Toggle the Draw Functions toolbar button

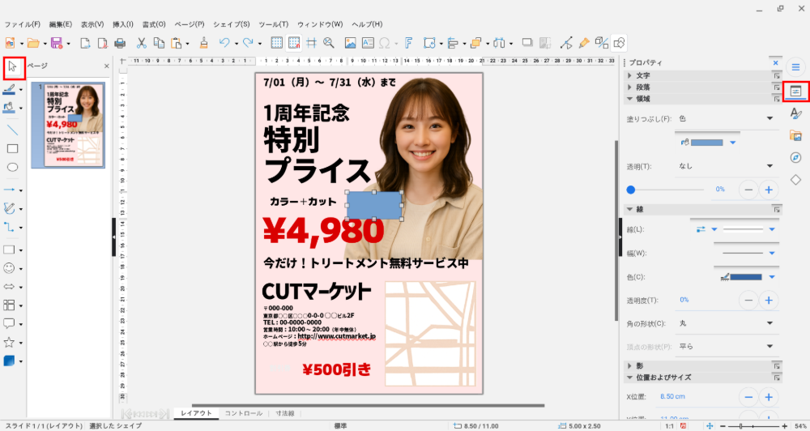point(619,43)
